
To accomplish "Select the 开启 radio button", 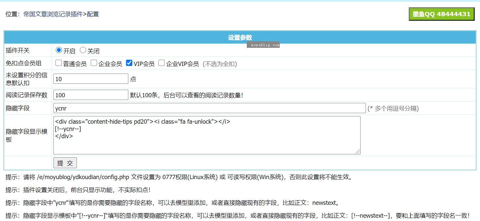I will point(59,50).
